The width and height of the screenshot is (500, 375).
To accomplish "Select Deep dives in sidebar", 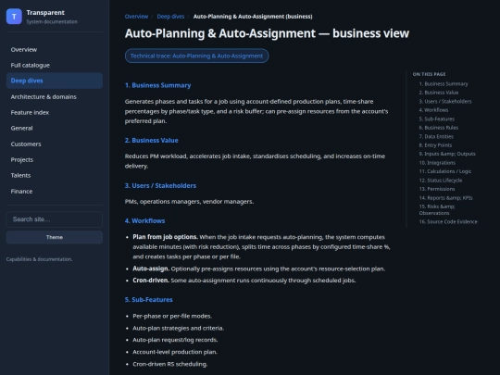I will 55,81.
